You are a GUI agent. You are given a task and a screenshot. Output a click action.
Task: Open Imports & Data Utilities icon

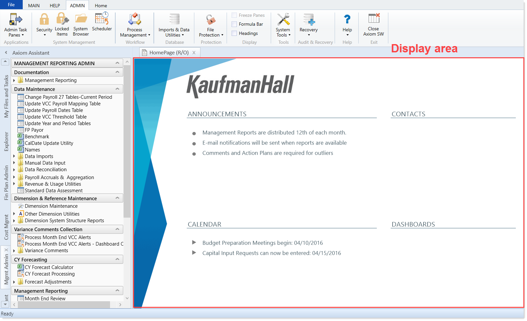point(174,19)
